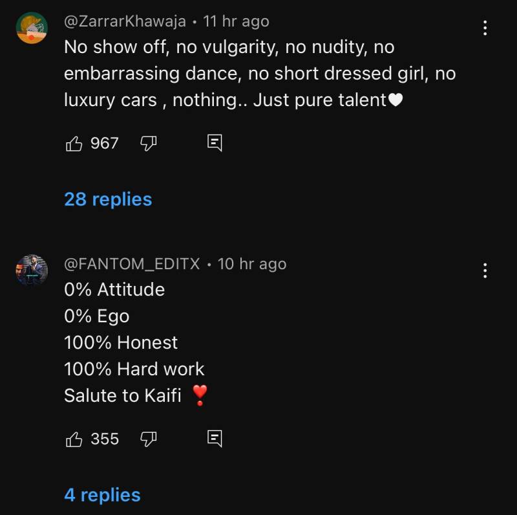
Task: Dislike the ZarrarKhawaja comment
Action: [149, 143]
